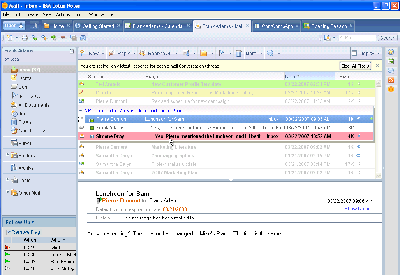The height and width of the screenshot is (275, 400).
Task: Click the trash can delete icon
Action: click(239, 54)
